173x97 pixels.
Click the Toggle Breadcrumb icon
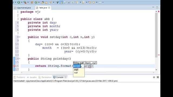(x=58, y=2)
